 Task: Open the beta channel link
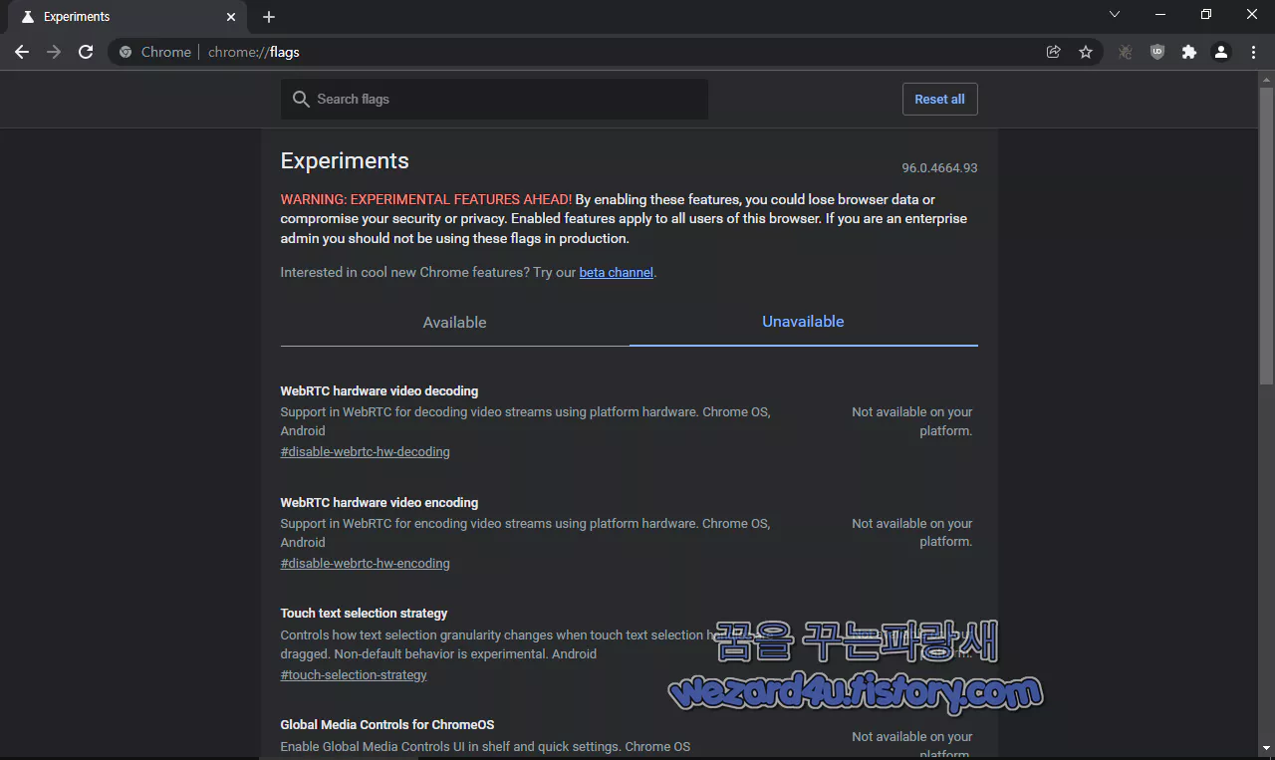coord(617,272)
